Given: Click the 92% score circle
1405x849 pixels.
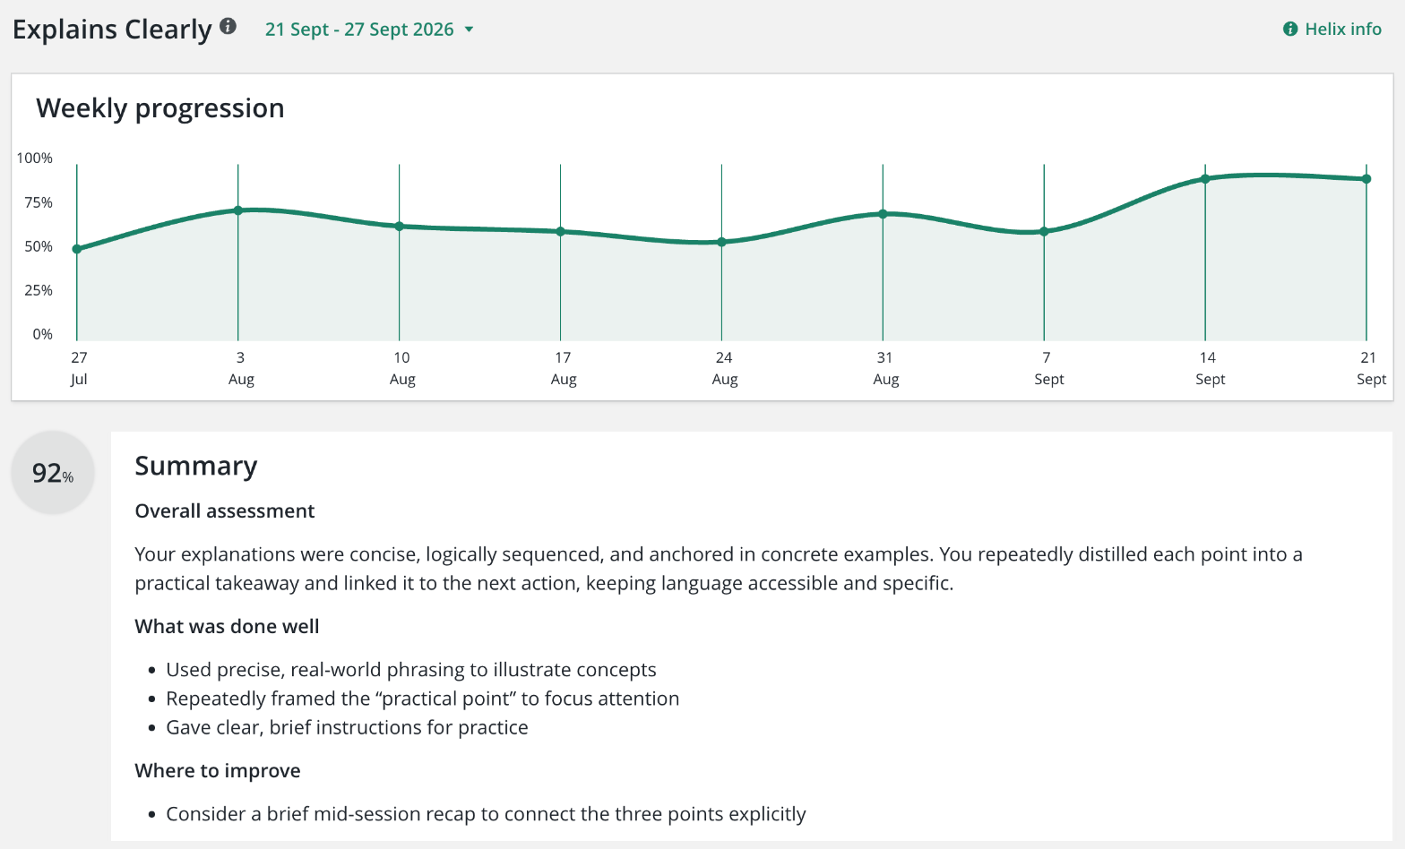Looking at the screenshot, I should (x=53, y=473).
